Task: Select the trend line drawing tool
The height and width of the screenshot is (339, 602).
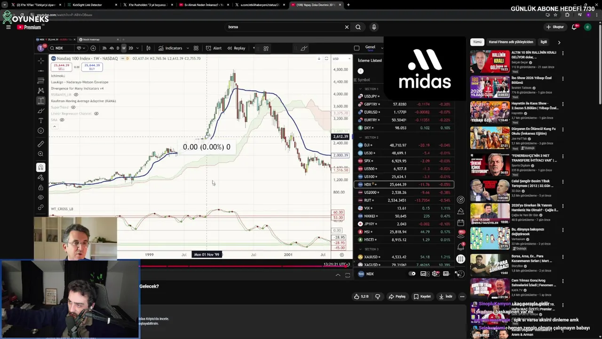Action: click(41, 71)
